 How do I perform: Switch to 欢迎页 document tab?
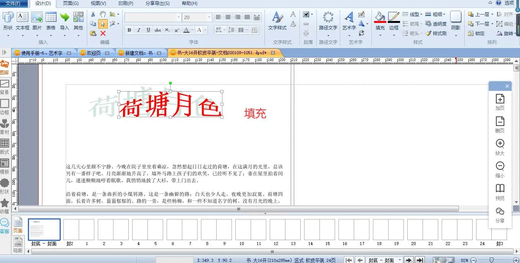(x=94, y=53)
